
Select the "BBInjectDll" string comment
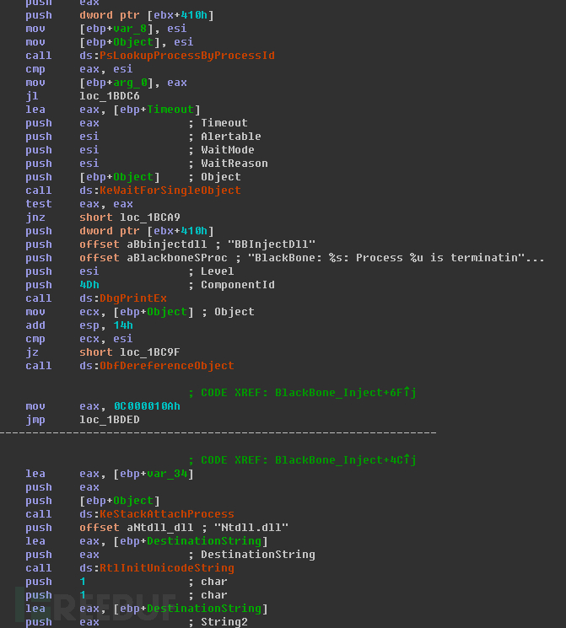(x=272, y=244)
